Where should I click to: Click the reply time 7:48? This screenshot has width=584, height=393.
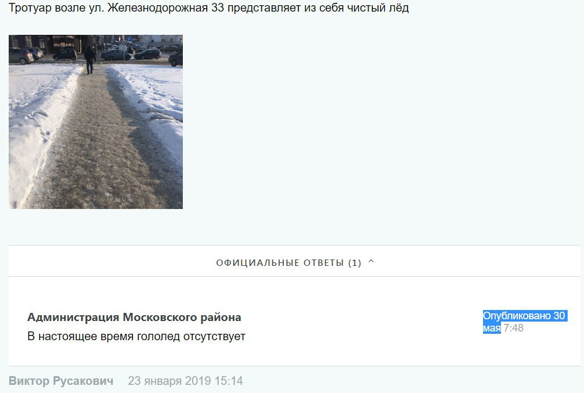(514, 328)
